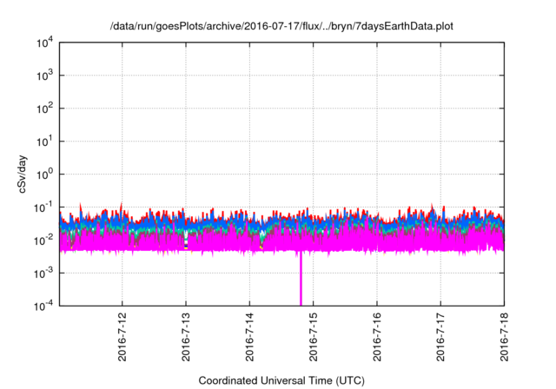Click the plot title file path
The image size is (556, 389).
(x=281, y=26)
